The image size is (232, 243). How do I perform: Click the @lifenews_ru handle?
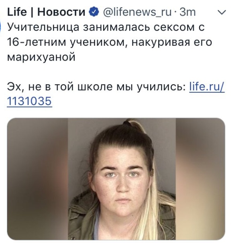click(x=137, y=12)
